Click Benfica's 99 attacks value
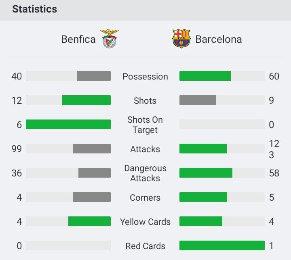Image resolution: width=291 pixels, height=260 pixels. click(x=17, y=149)
